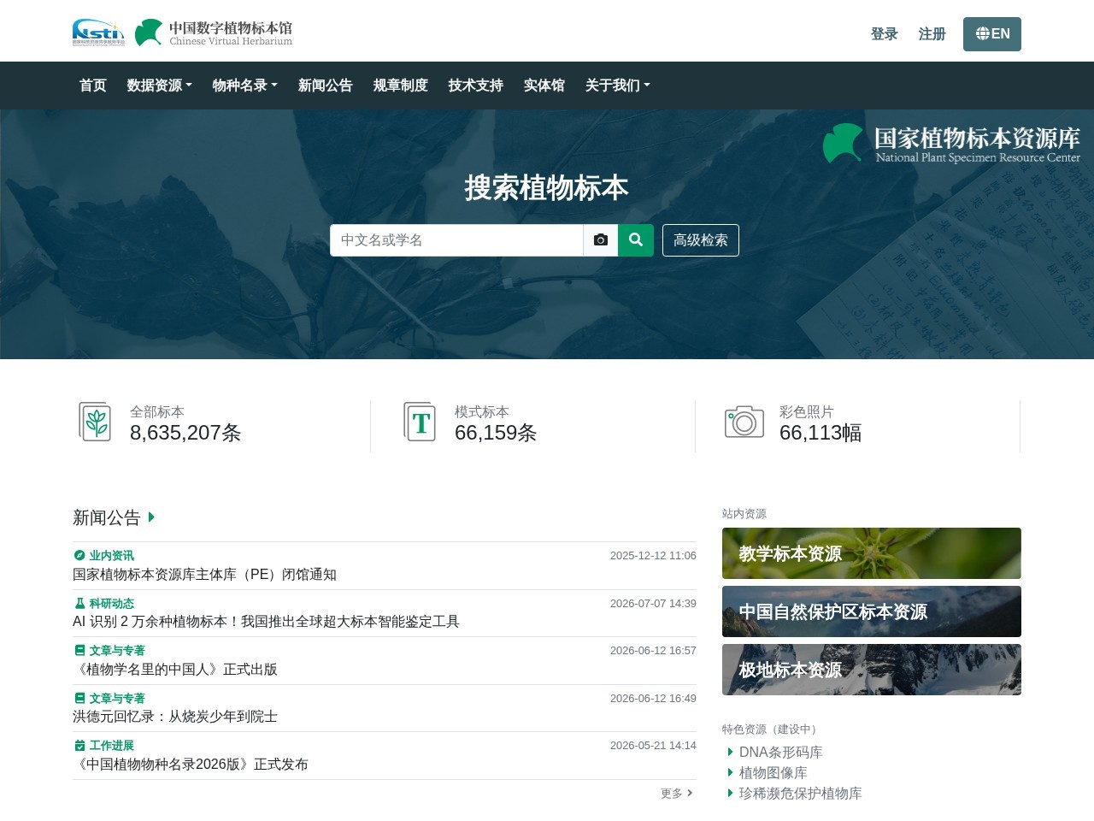This screenshot has height=821, width=1094.
Task: Click the National Plant Specimen Resource Center logo
Action: [x=951, y=144]
